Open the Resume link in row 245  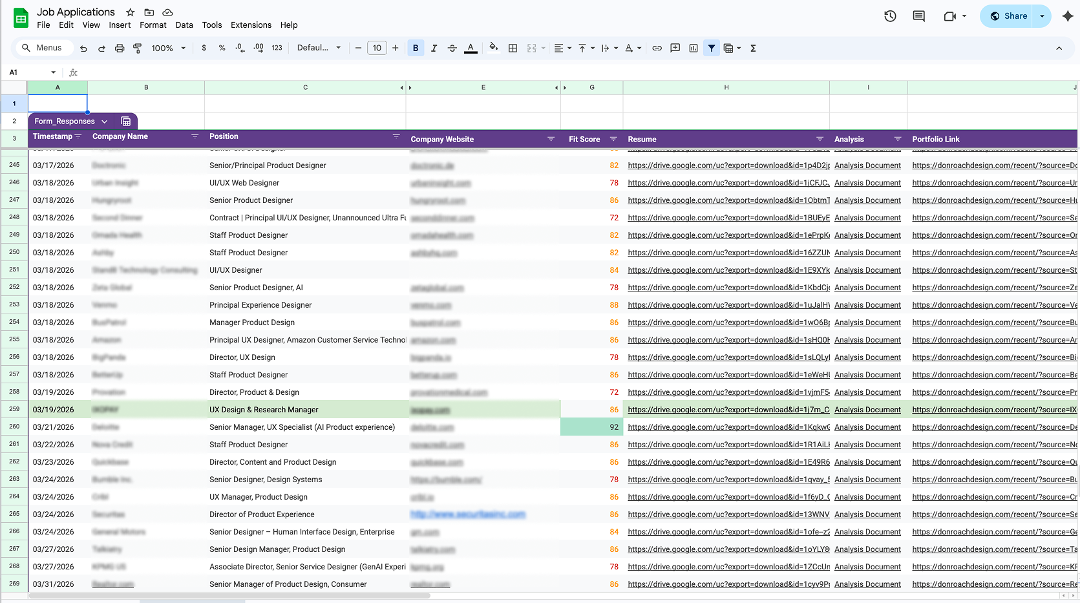pyautogui.click(x=728, y=165)
